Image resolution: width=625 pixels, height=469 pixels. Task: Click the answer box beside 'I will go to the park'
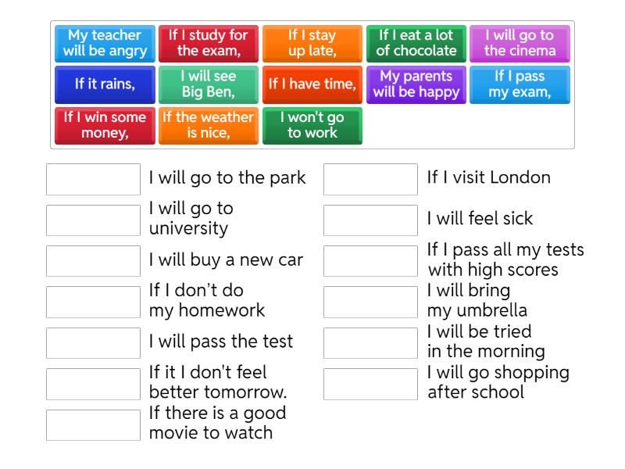click(x=93, y=179)
